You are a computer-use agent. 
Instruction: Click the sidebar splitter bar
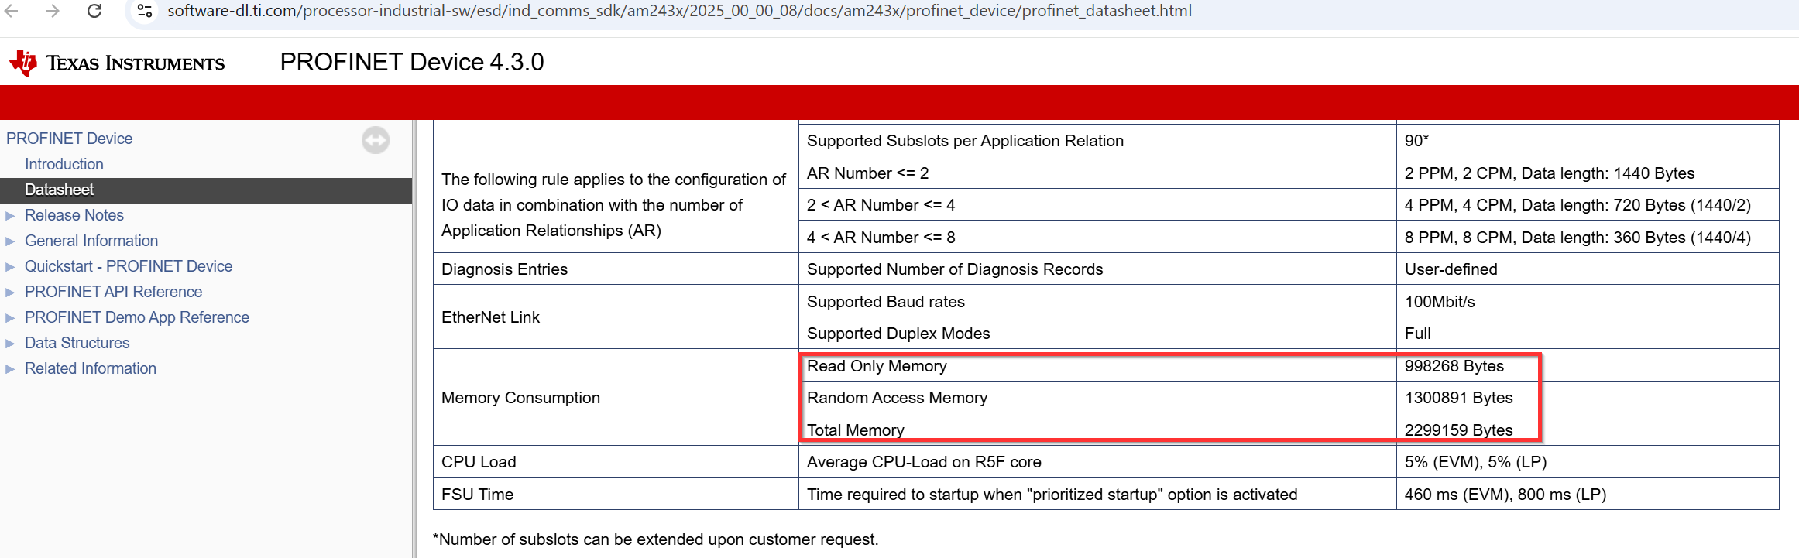pos(414,339)
